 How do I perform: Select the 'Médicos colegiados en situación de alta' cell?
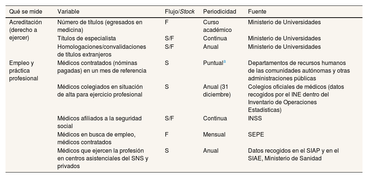click(99, 91)
